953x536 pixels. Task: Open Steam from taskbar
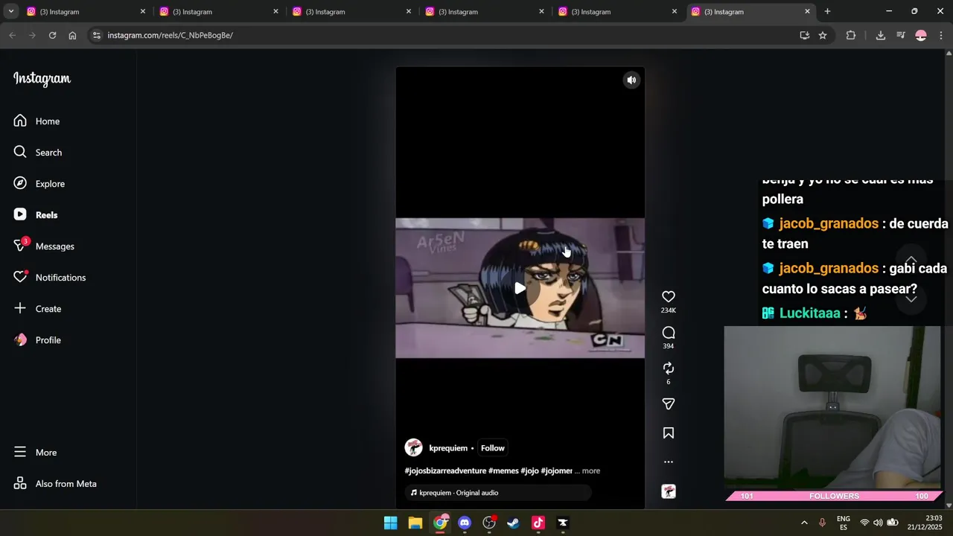point(514,523)
